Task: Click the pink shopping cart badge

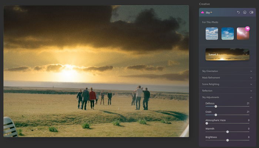Action: [247, 28]
